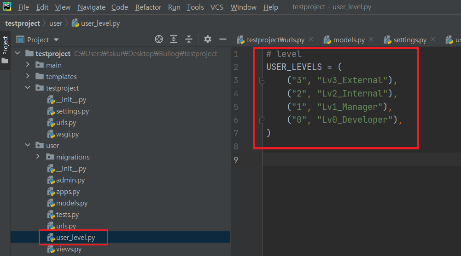Close the models.py editor tab
Viewport: 461px width, 256px height.
point(371,39)
